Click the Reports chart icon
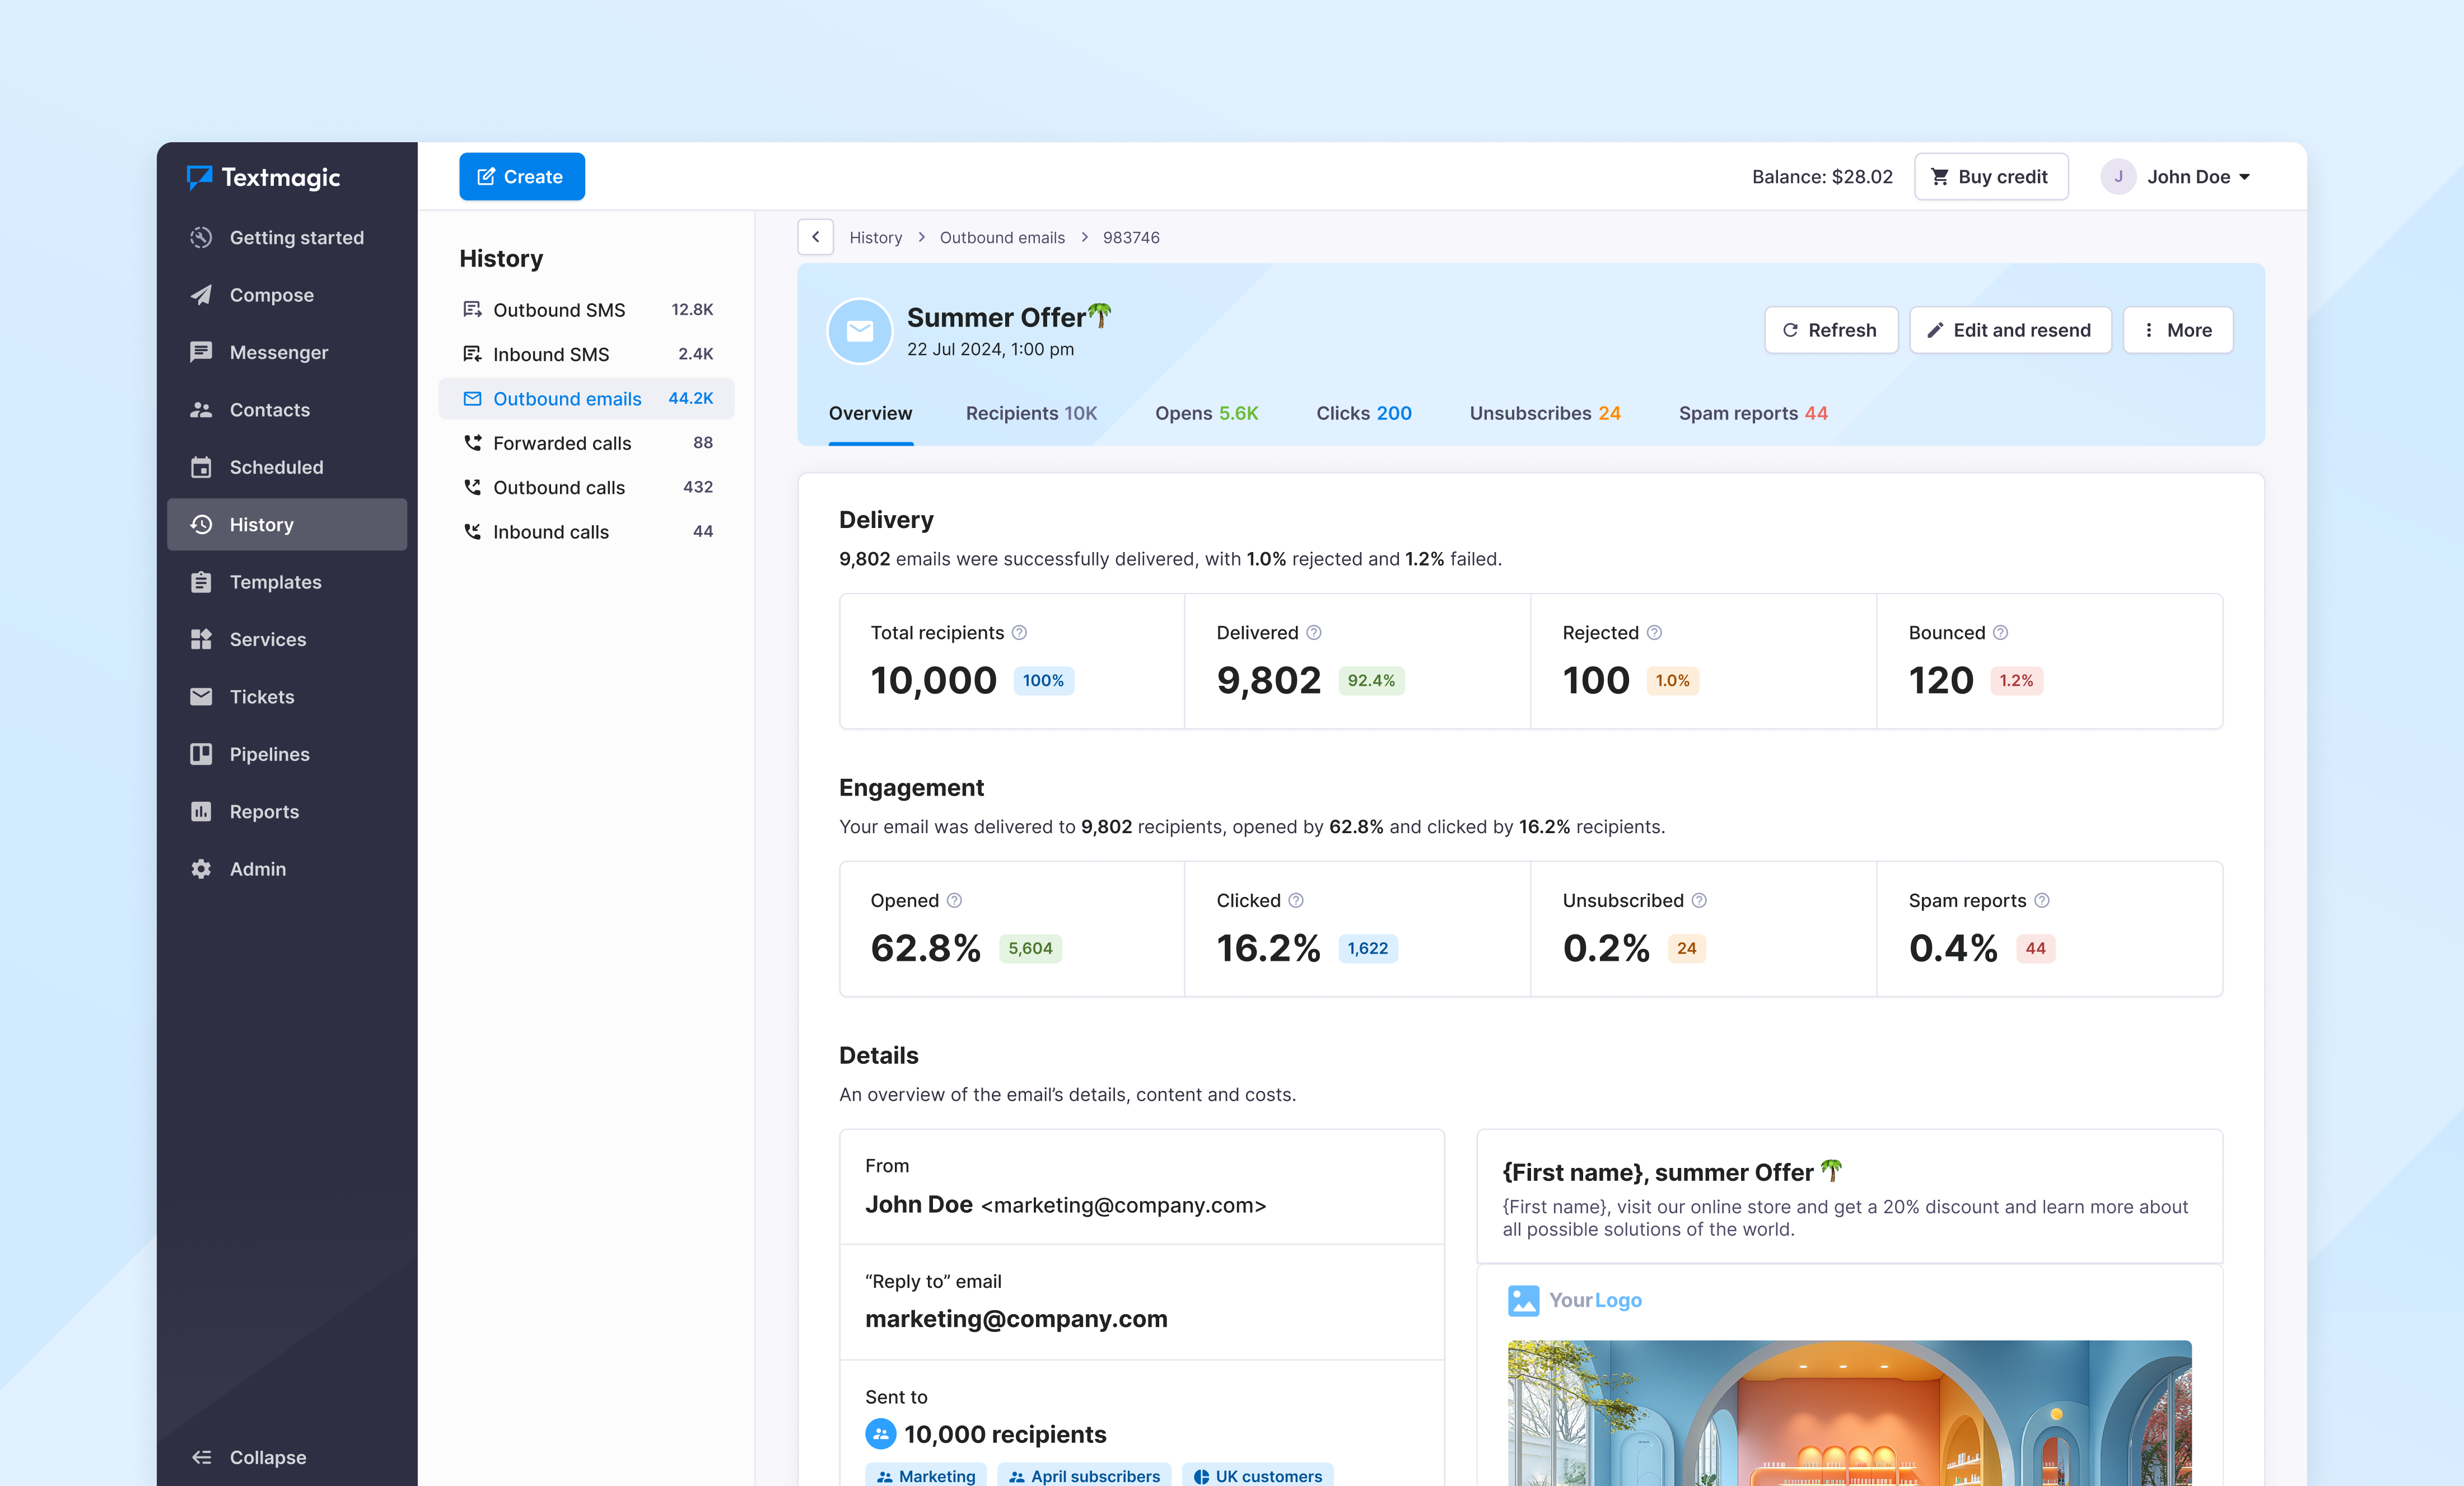2464x1486 pixels. pos(201,811)
